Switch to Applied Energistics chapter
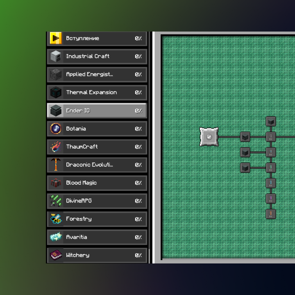The image size is (295, 295). point(97,75)
